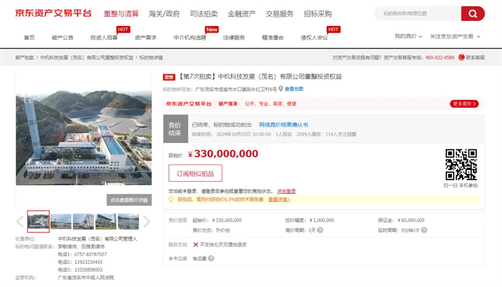Click the help icon next to 延时周期
The height and width of the screenshot is (287, 502).
point(424,230)
